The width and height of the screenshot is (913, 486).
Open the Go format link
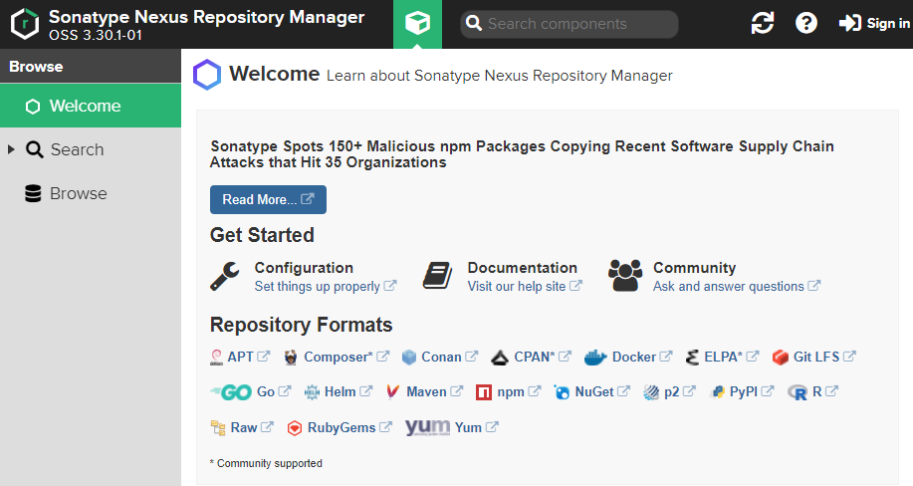(x=273, y=391)
